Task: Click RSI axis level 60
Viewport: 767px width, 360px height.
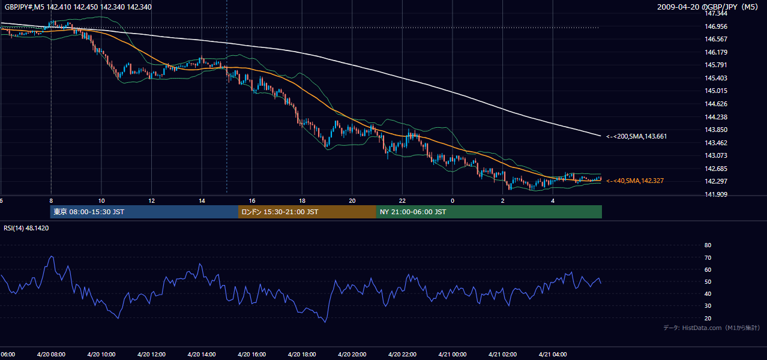Action: [708, 269]
